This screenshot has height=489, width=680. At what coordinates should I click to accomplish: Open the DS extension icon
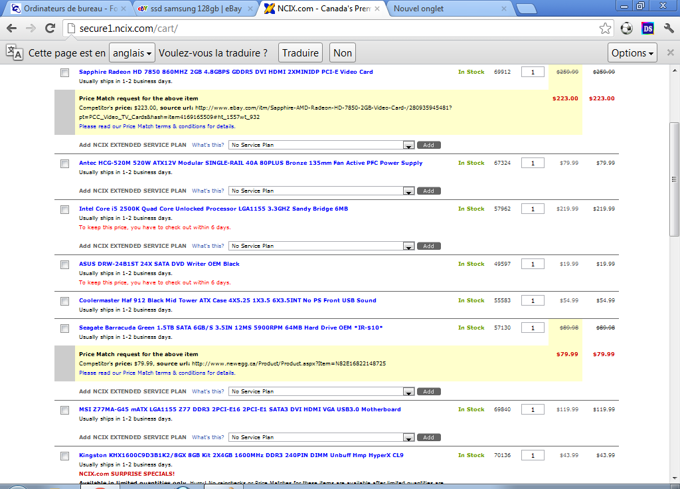tap(648, 29)
